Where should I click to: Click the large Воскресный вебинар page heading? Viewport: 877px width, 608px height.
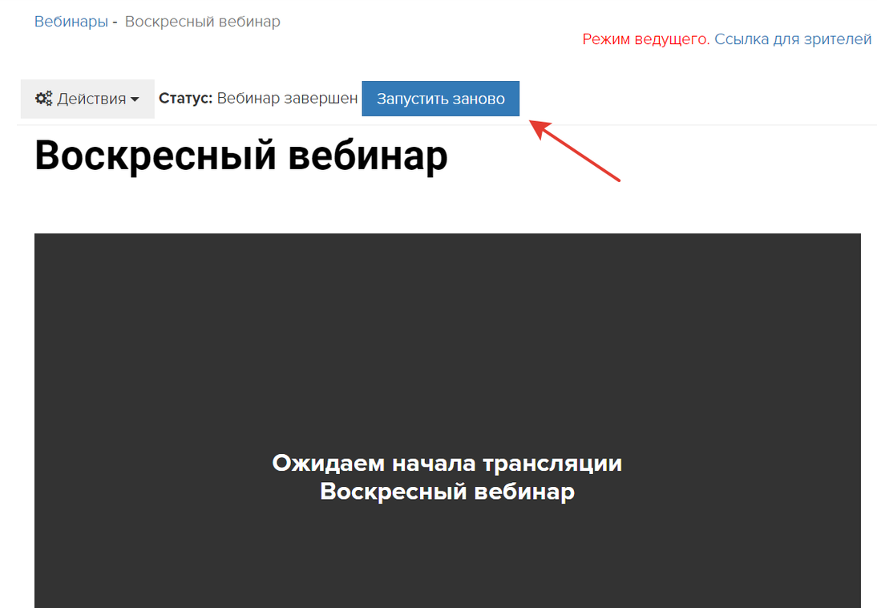(x=240, y=155)
